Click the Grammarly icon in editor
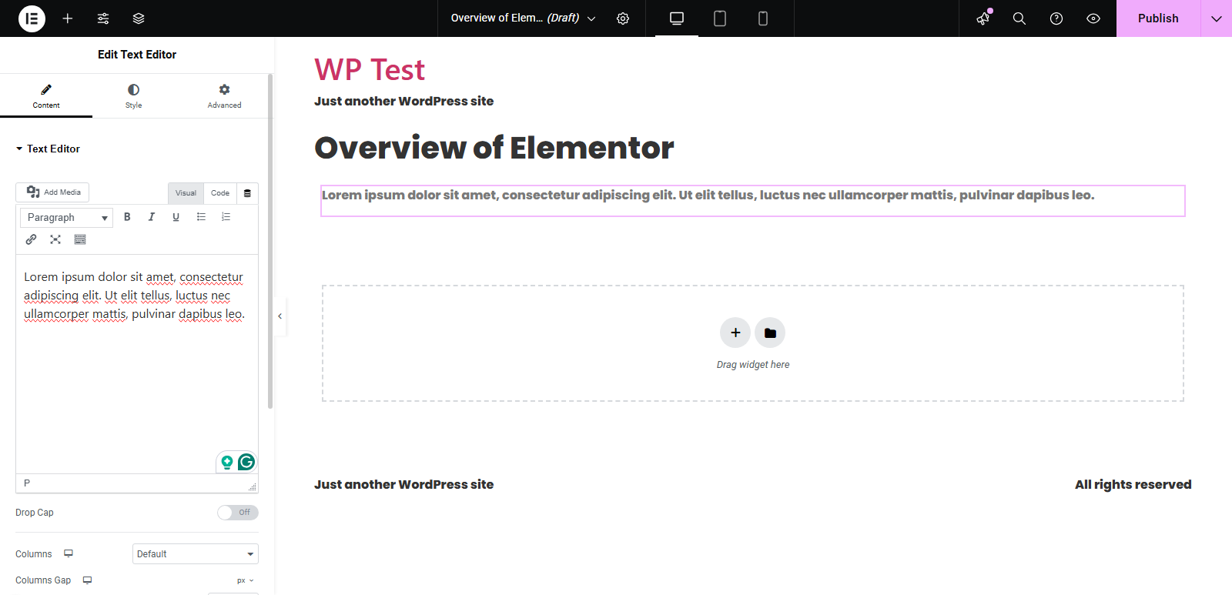The width and height of the screenshot is (1232, 595). tap(246, 462)
